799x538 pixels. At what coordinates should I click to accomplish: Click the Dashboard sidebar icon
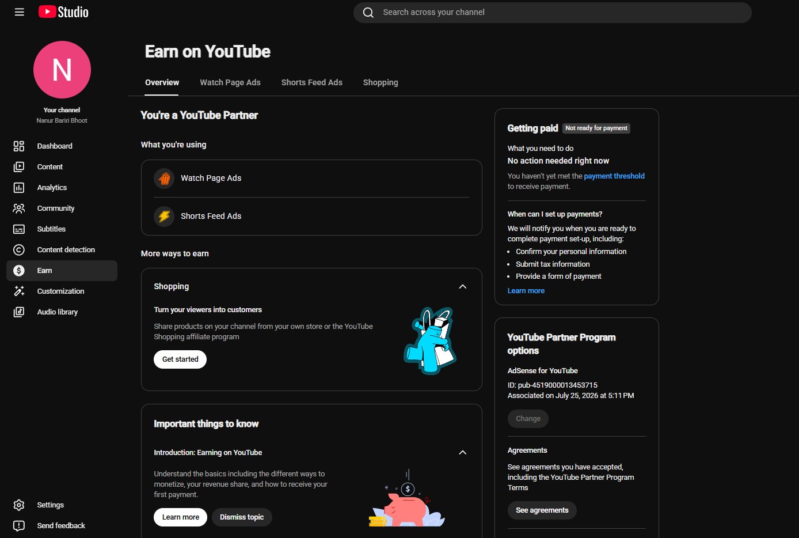coord(19,146)
